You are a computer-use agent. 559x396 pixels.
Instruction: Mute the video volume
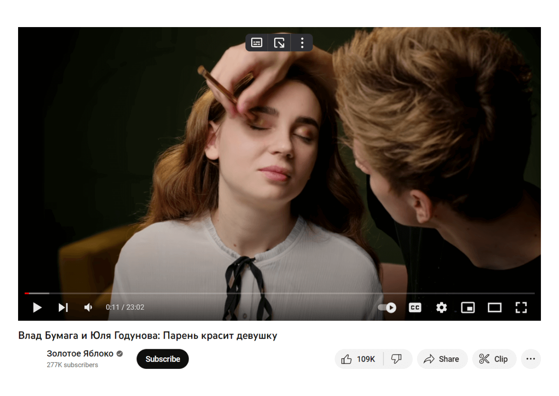88,307
